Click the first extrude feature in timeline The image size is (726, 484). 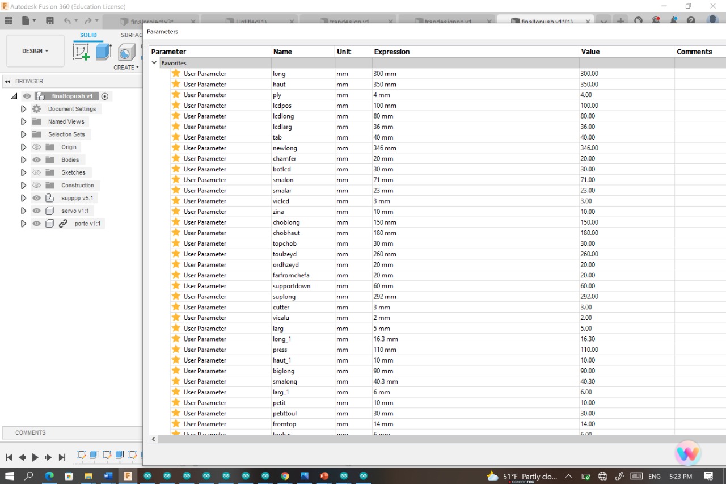tap(94, 455)
